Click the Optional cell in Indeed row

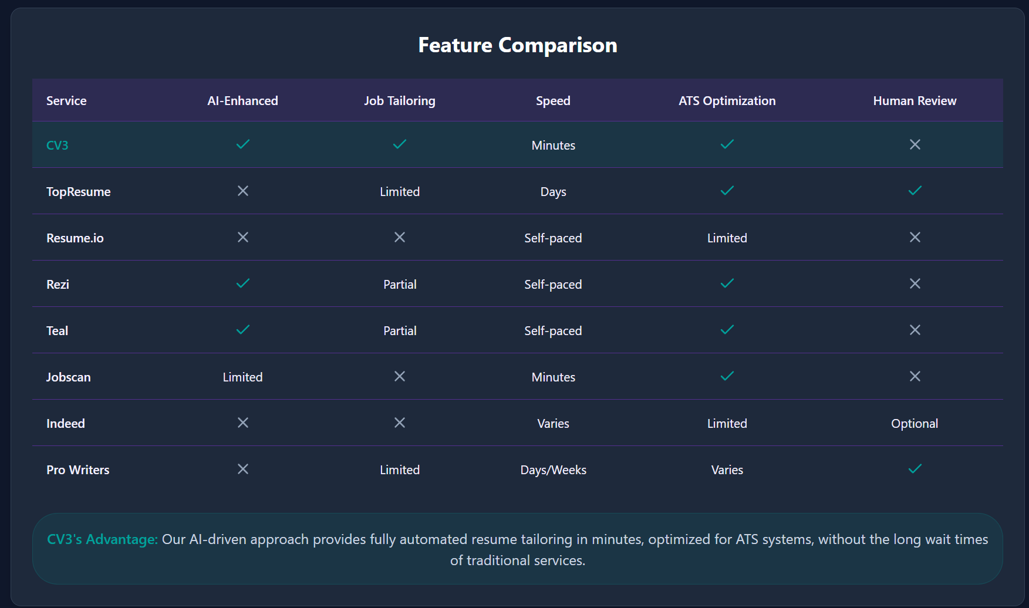coord(915,424)
